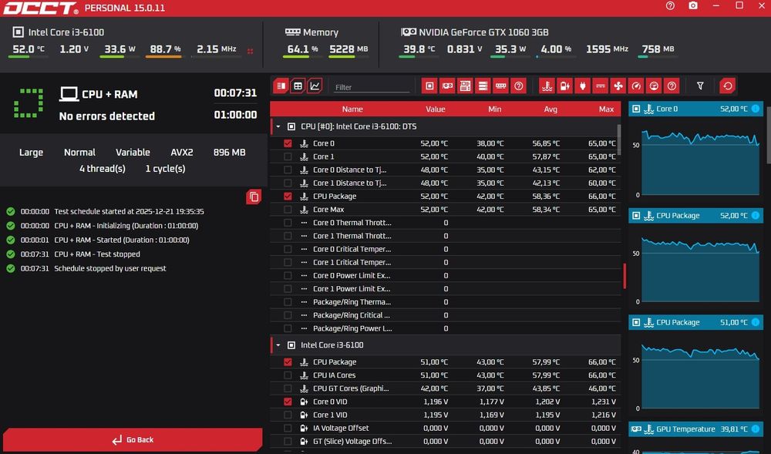The height and width of the screenshot is (454, 771).
Task: Reset sensor min/max with the refresh icon
Action: [728, 86]
